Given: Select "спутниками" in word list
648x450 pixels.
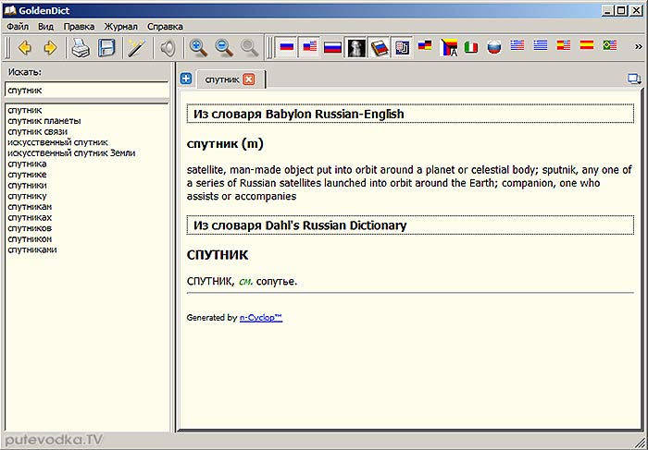Looking at the screenshot, I should (x=32, y=249).
